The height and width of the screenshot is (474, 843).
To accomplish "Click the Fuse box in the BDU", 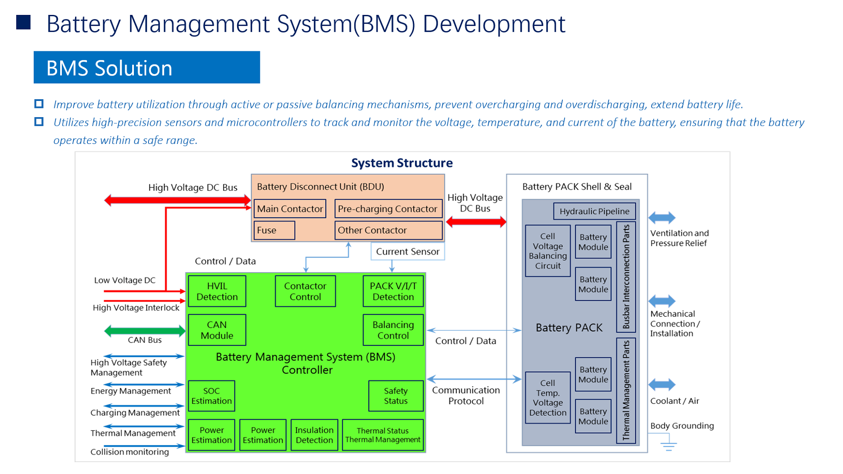I will point(274,230).
